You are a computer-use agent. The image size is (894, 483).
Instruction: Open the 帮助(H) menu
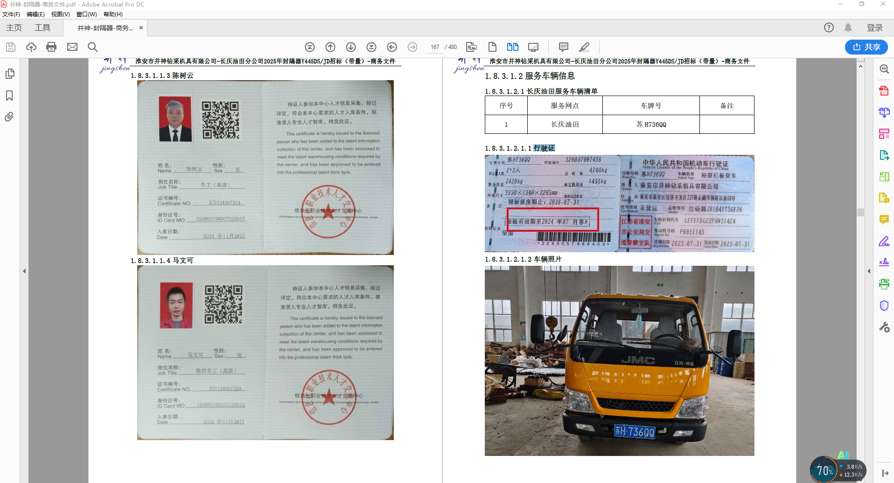[x=113, y=14]
